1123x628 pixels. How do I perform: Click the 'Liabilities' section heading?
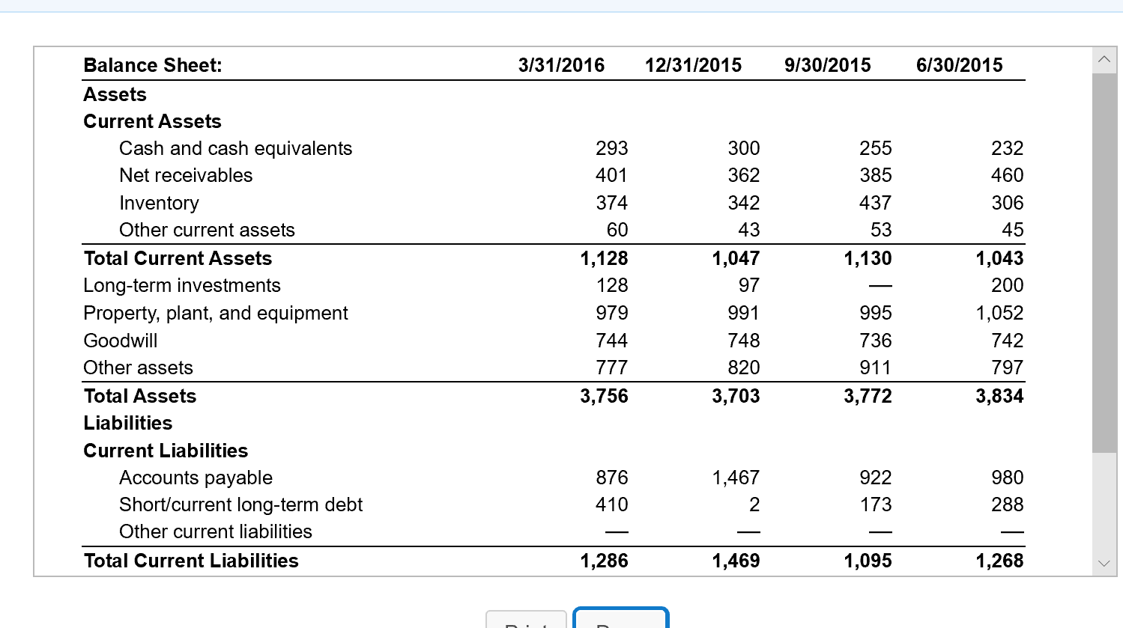pyautogui.click(x=127, y=423)
